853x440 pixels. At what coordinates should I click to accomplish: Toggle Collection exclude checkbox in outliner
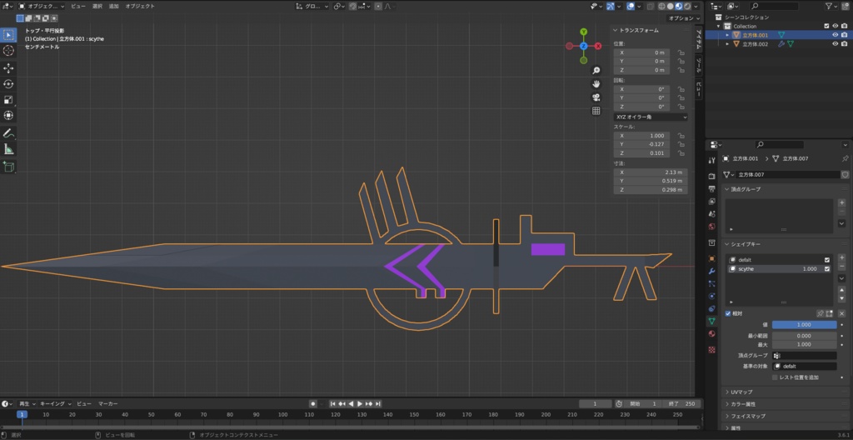pyautogui.click(x=827, y=26)
